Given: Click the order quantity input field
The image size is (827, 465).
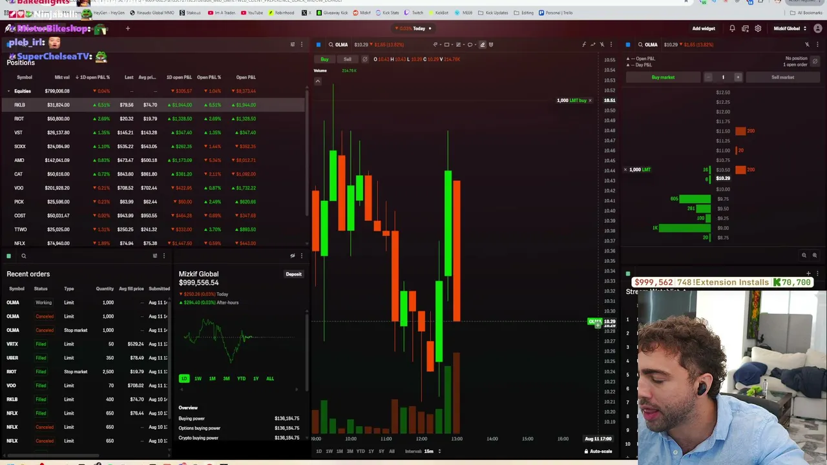Looking at the screenshot, I should pos(723,77).
